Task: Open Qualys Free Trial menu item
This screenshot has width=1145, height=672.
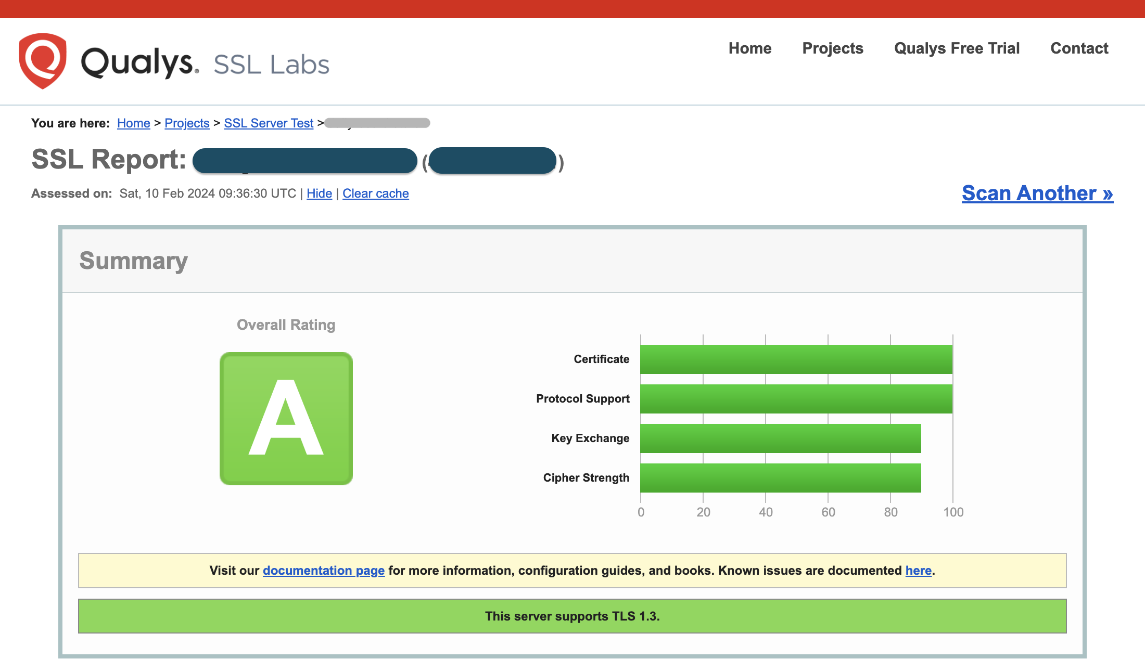Action: [957, 48]
